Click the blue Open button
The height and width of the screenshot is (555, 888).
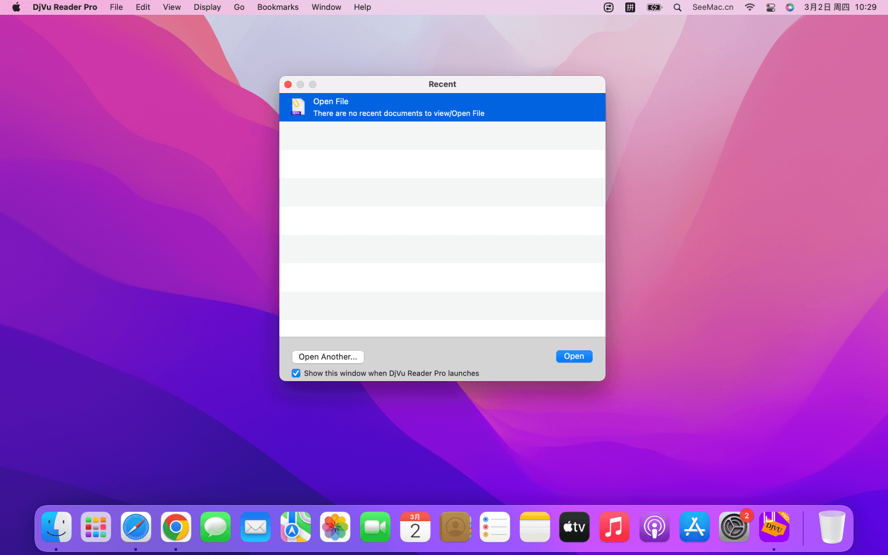pyautogui.click(x=574, y=356)
